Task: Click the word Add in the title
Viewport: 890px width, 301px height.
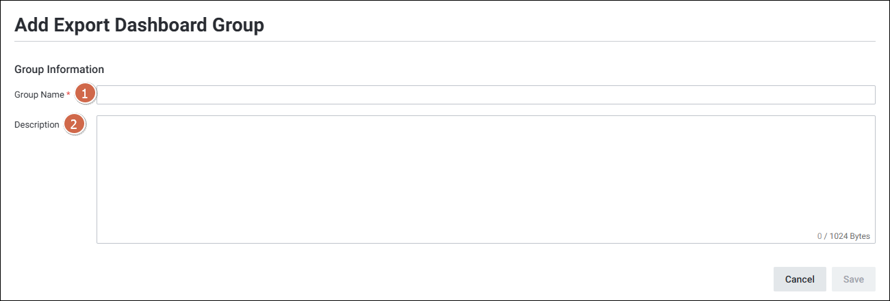Action: click(x=31, y=25)
